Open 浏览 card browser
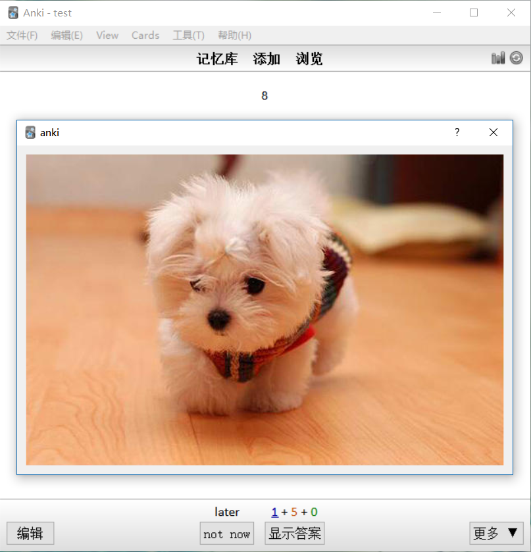The image size is (531, 552). click(x=309, y=59)
